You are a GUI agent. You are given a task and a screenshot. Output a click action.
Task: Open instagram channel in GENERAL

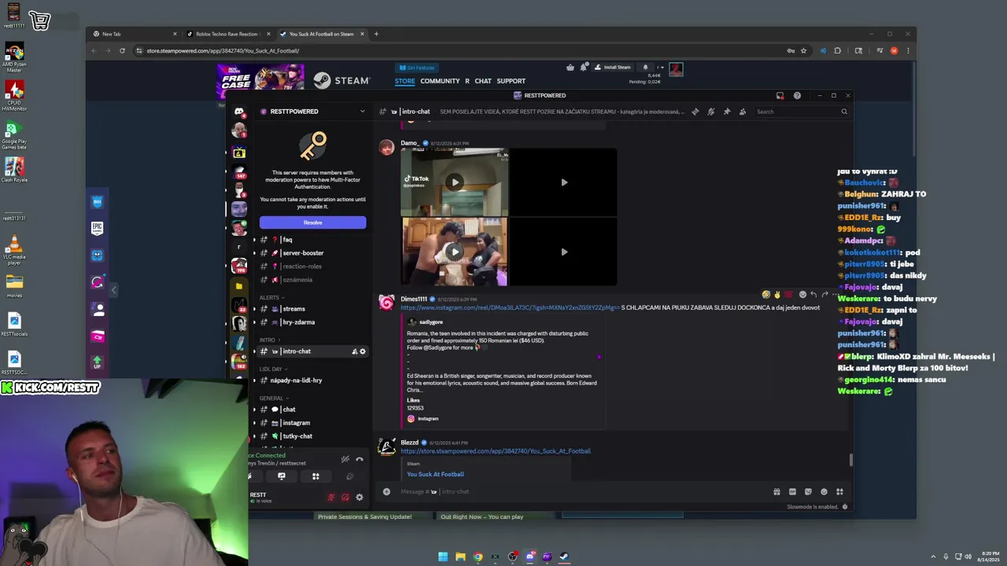312,423
